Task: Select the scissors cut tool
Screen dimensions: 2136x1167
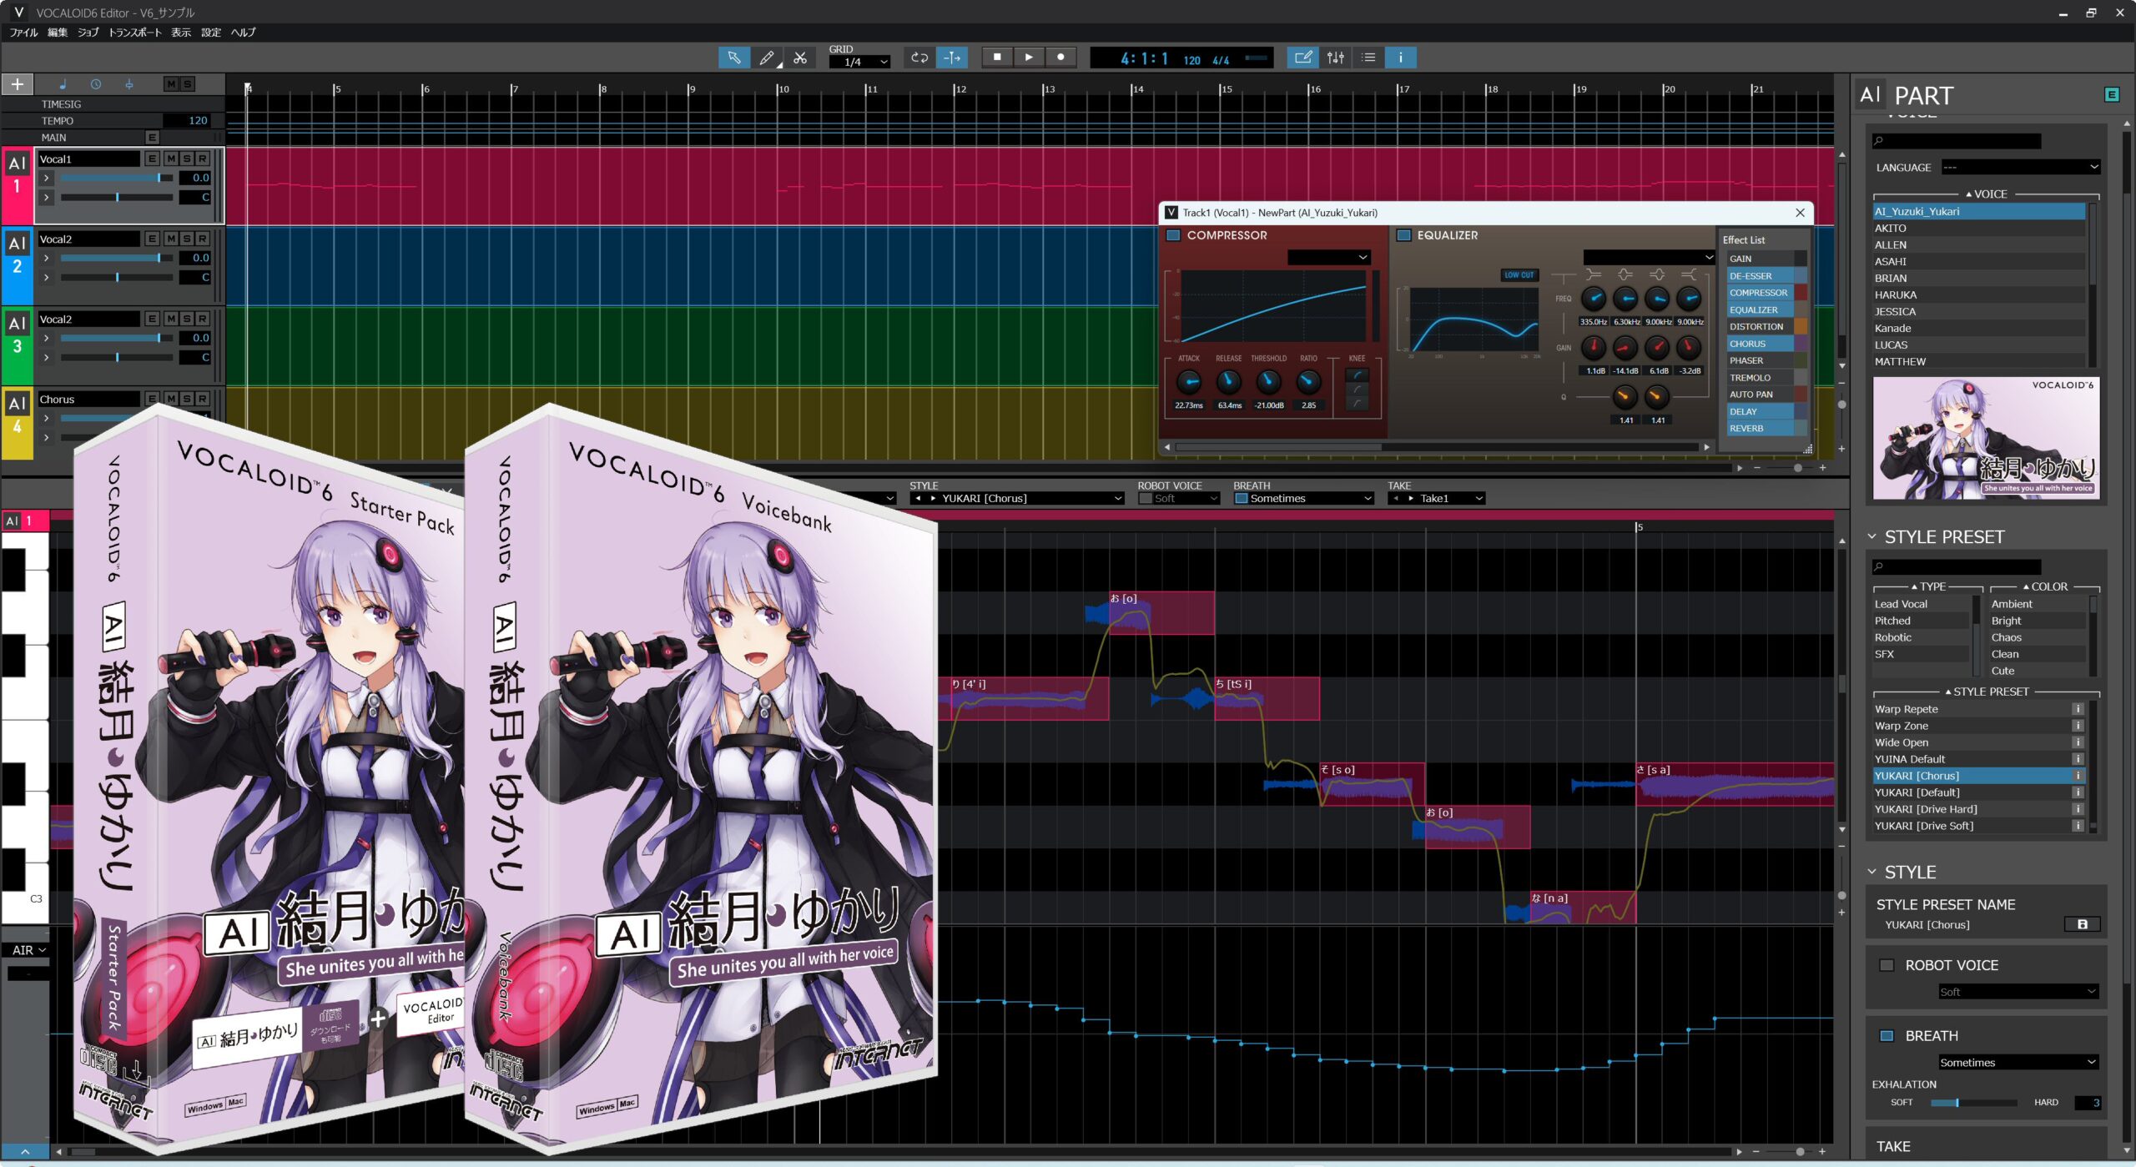Action: (799, 58)
